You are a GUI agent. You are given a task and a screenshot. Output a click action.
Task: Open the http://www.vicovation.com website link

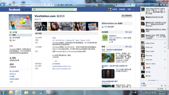pyautogui.click(x=62, y=69)
